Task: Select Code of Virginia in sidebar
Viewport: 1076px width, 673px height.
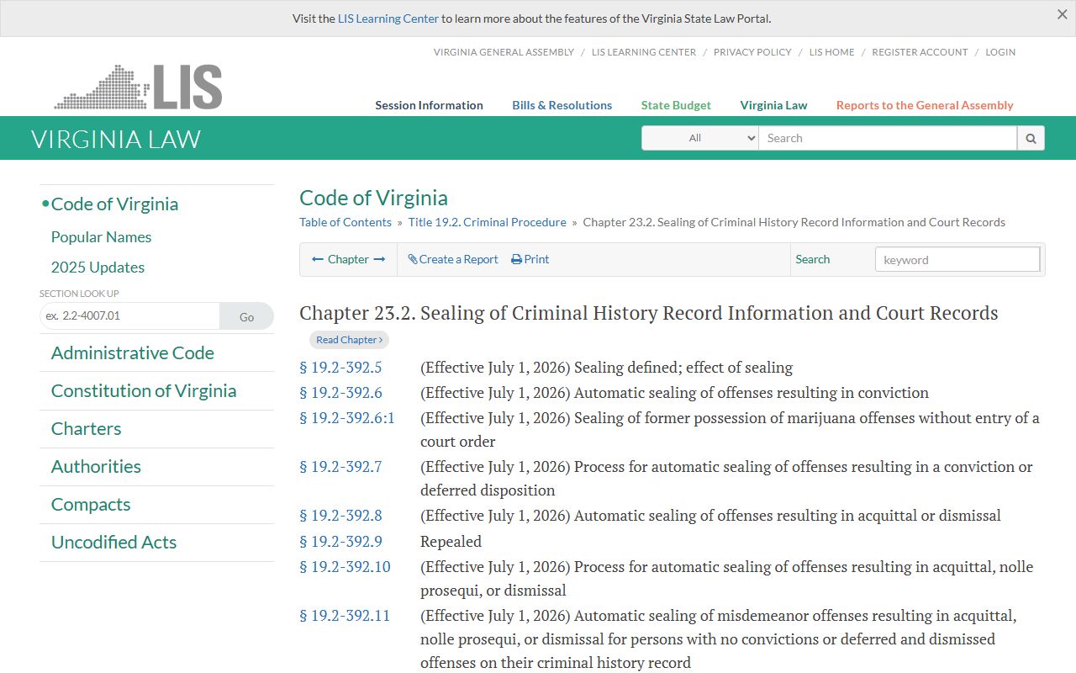Action: pyautogui.click(x=114, y=204)
